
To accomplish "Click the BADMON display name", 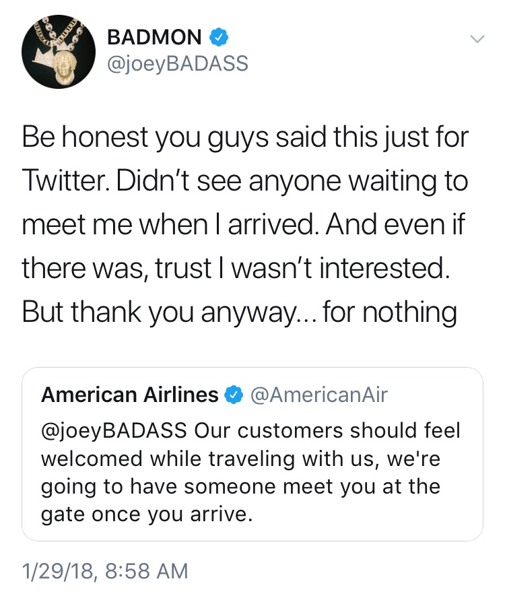I will [154, 37].
